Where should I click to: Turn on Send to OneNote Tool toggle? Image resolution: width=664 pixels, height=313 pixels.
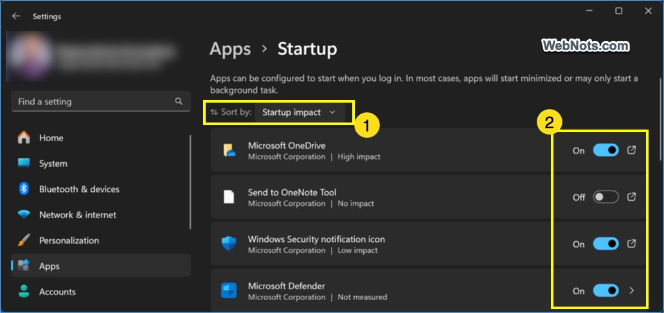(606, 197)
